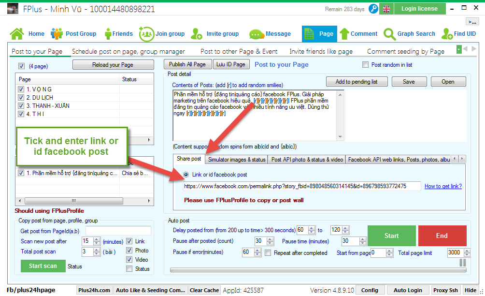
Task: Increase the delay-from seconds value of 60
Action: [312, 228]
